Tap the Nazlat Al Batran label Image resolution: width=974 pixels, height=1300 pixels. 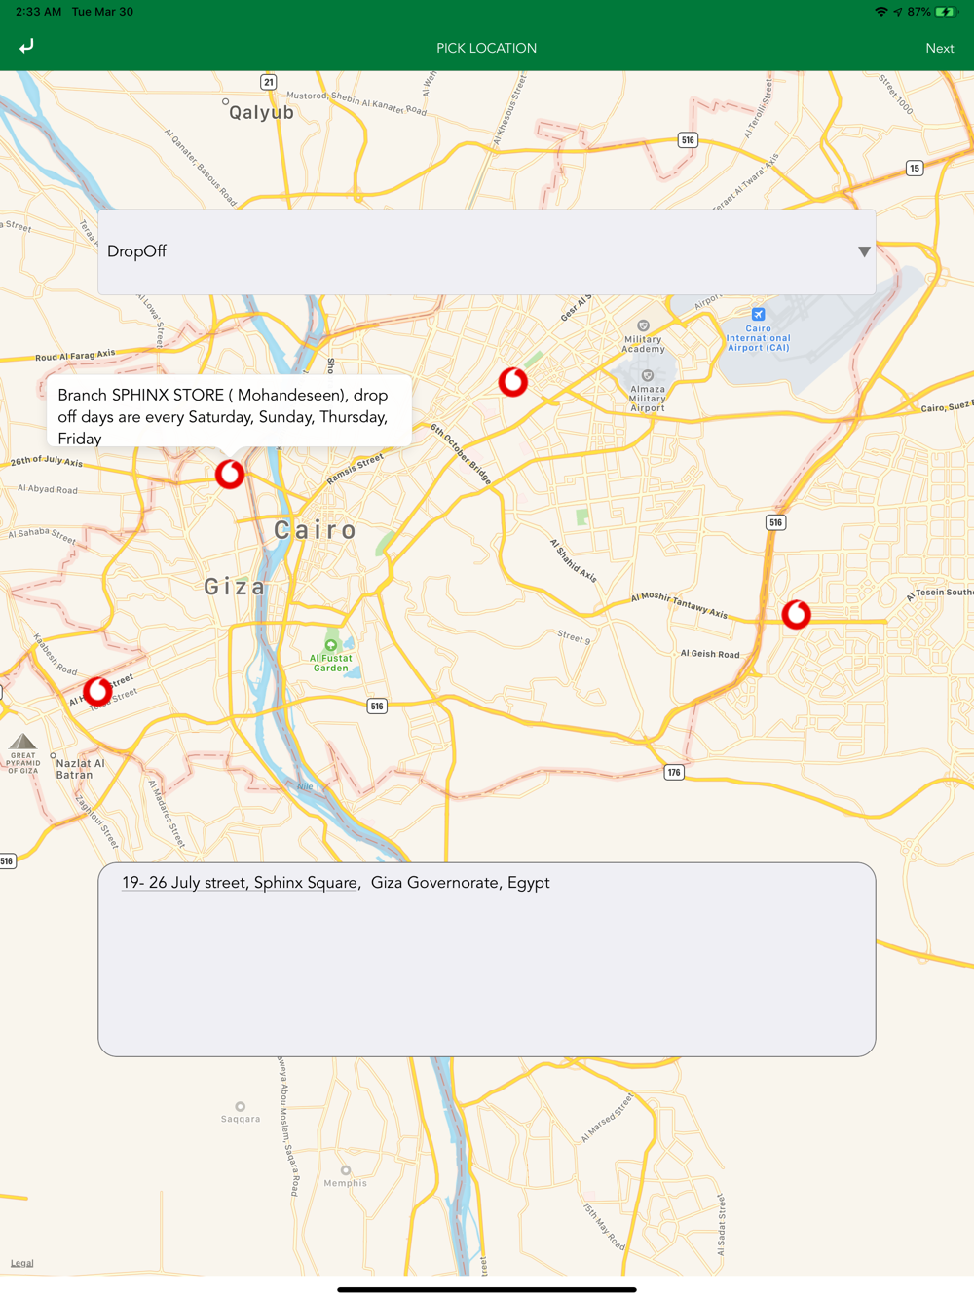coord(80,769)
